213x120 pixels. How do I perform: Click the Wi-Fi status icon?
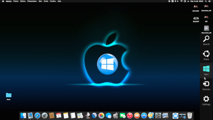point(181,1)
